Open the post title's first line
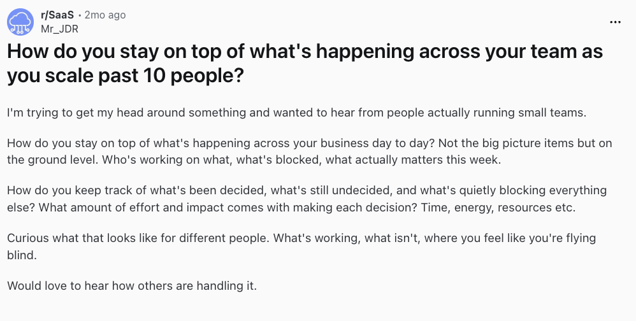The image size is (636, 321). click(x=305, y=52)
